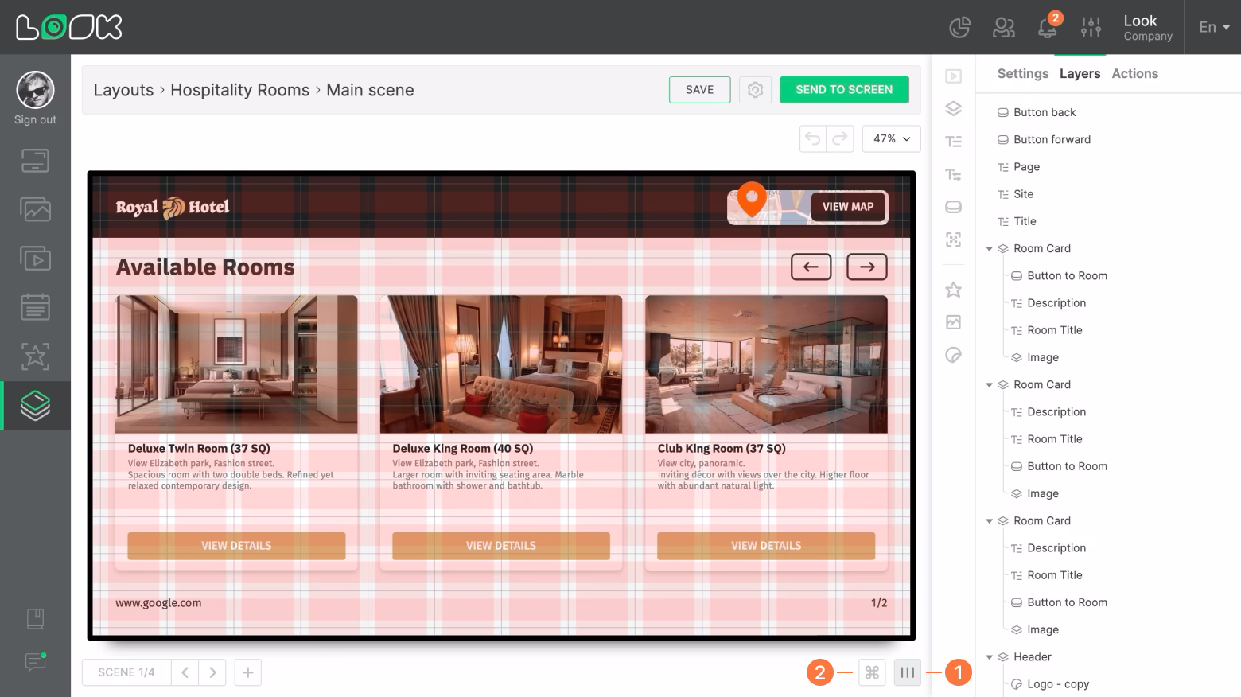Click the user avatar picture
The height and width of the screenshot is (697, 1241).
[35, 90]
